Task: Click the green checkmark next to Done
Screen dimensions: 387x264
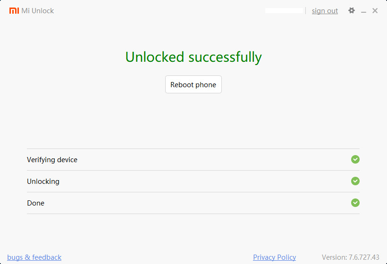Action: click(355, 203)
